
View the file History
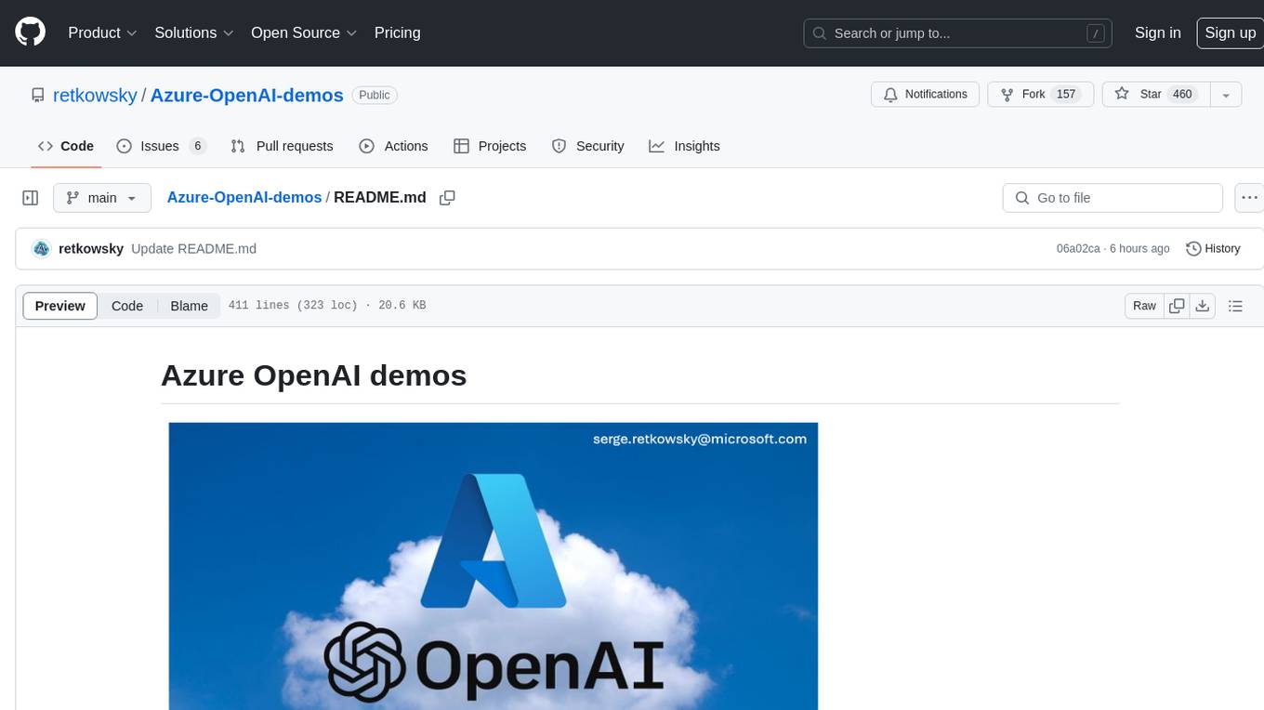pos(1213,249)
